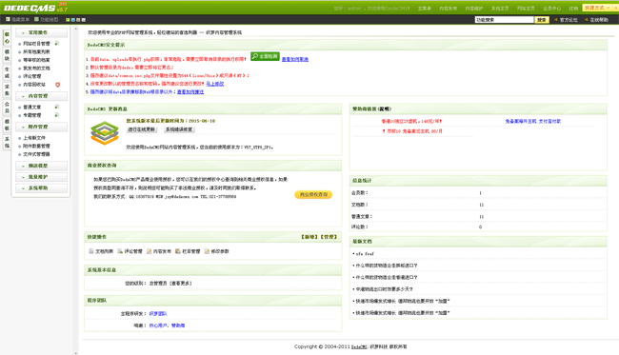Switch to the 系统 vertical tab
This screenshot has width=619, height=355.
7,142
